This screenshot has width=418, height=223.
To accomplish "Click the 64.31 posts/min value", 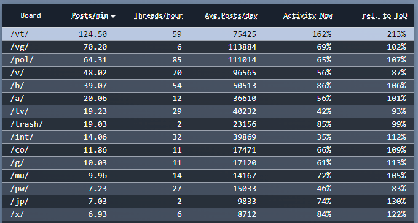I will click(95, 60).
